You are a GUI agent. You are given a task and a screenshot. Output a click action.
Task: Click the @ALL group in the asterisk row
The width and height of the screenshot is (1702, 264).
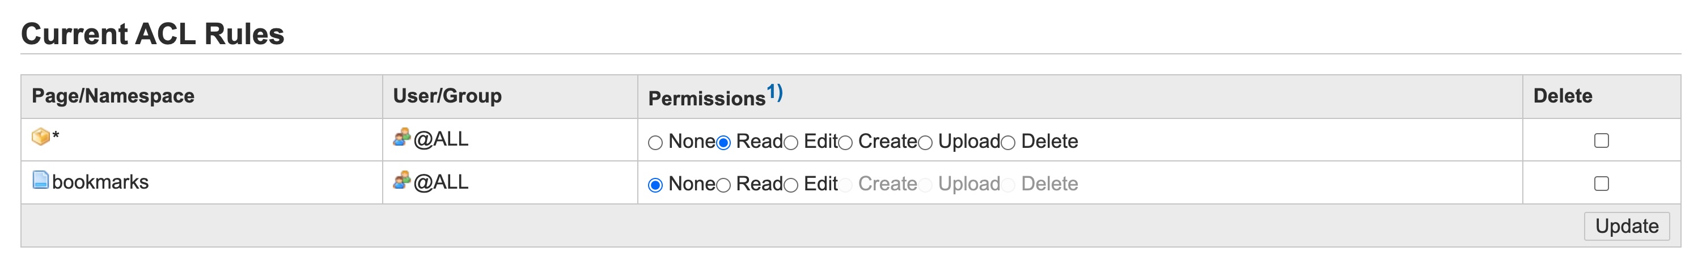[x=441, y=139]
